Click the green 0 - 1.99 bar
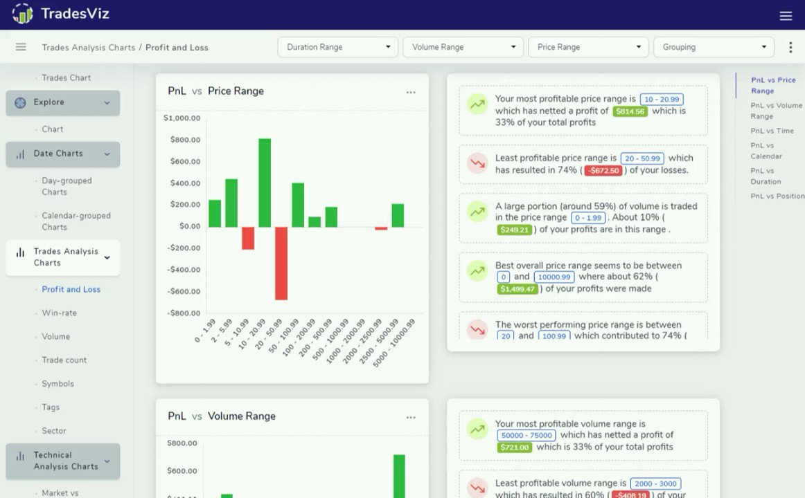 coord(215,213)
